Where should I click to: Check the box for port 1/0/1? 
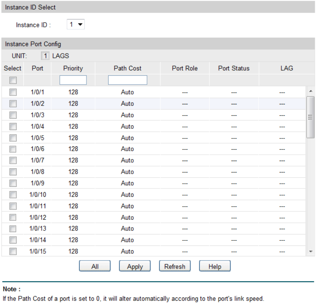[13, 92]
